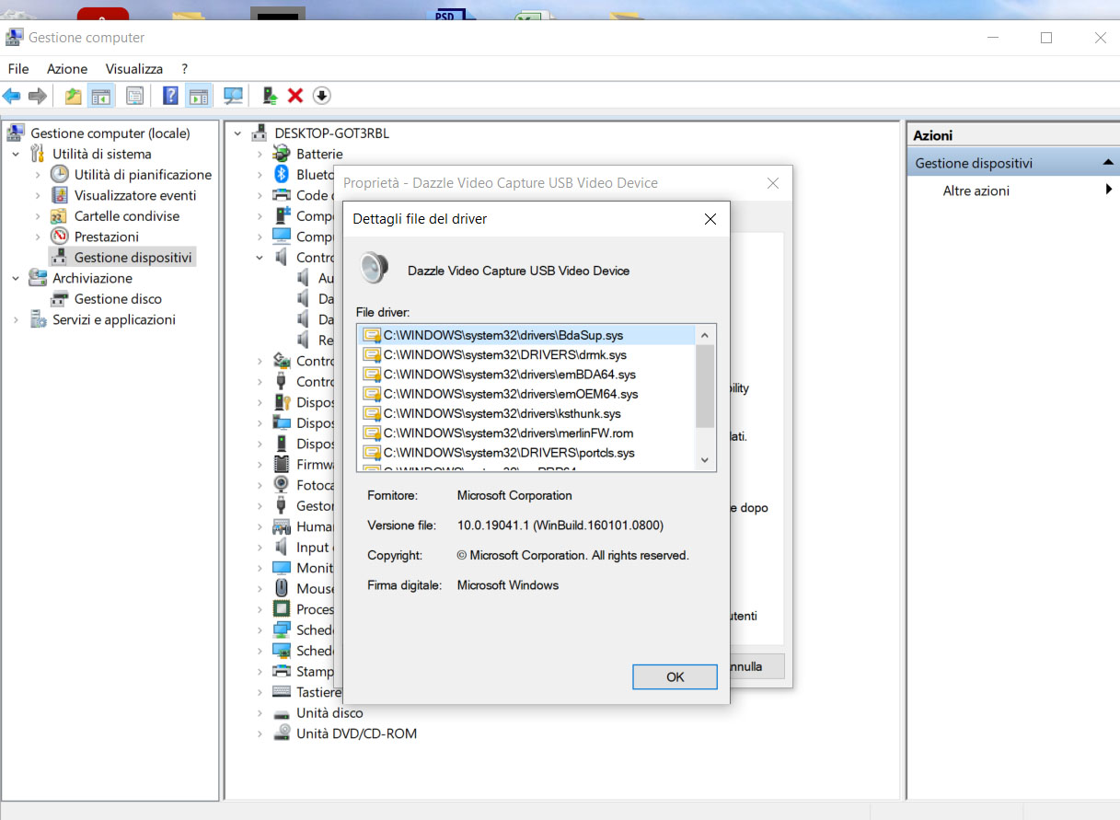Screen dimensions: 1120x820
Task: Click the Tastiere keyboard category icon
Action: (282, 692)
